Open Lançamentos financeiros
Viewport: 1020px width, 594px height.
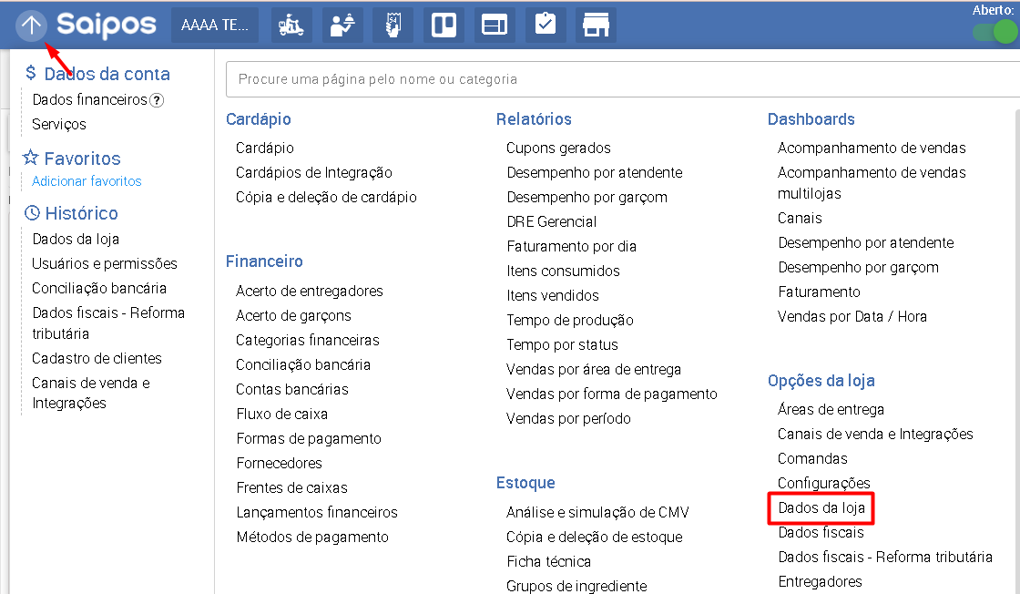(x=317, y=513)
